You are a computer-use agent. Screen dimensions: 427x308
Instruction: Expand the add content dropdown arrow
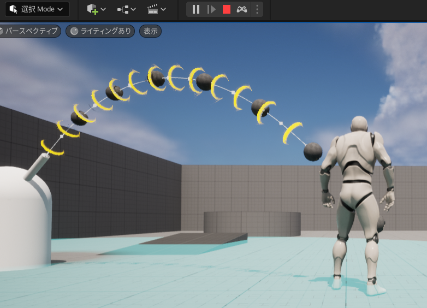pyautogui.click(x=103, y=9)
